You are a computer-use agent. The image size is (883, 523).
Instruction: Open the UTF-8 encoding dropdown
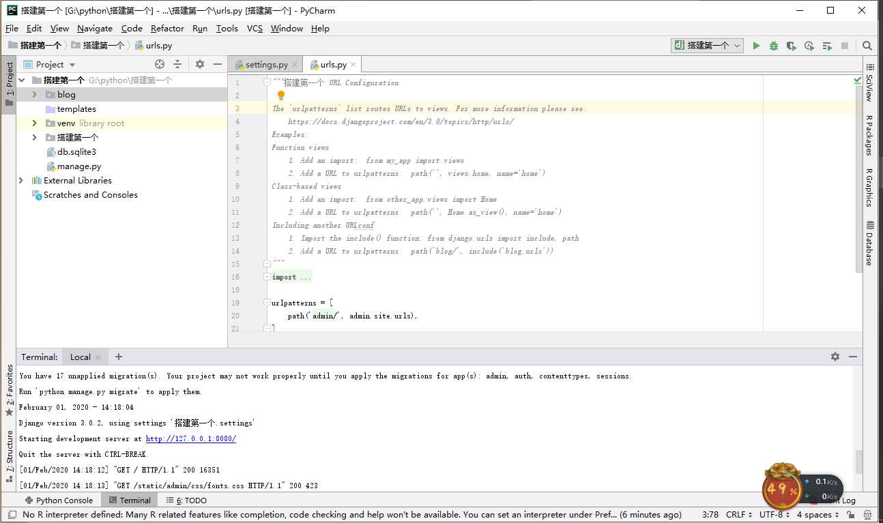tap(775, 515)
